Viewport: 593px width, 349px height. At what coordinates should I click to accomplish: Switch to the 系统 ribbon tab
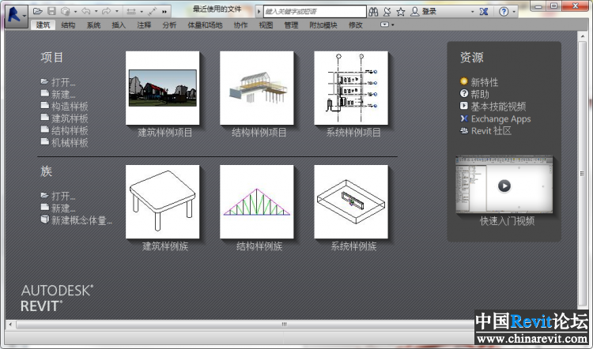93,25
